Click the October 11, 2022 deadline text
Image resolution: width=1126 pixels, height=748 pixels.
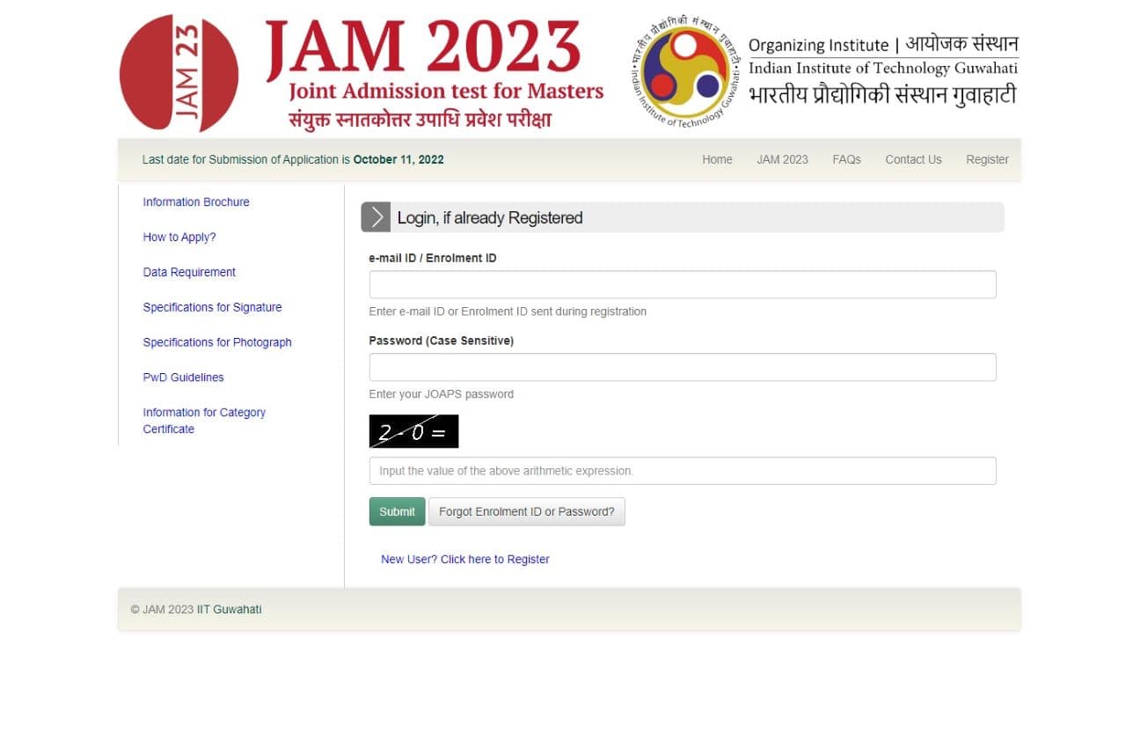(x=398, y=159)
